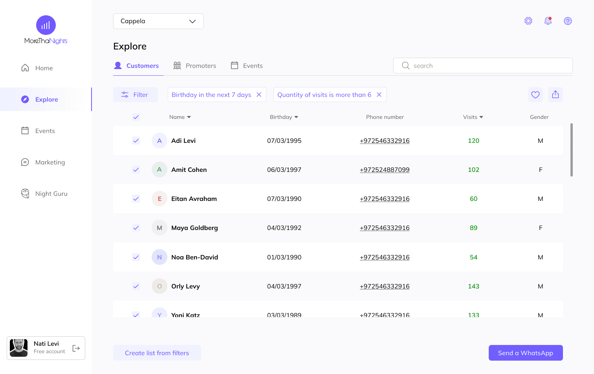The width and height of the screenshot is (594, 374).
Task: Switch to the Customers tab
Action: (136, 66)
